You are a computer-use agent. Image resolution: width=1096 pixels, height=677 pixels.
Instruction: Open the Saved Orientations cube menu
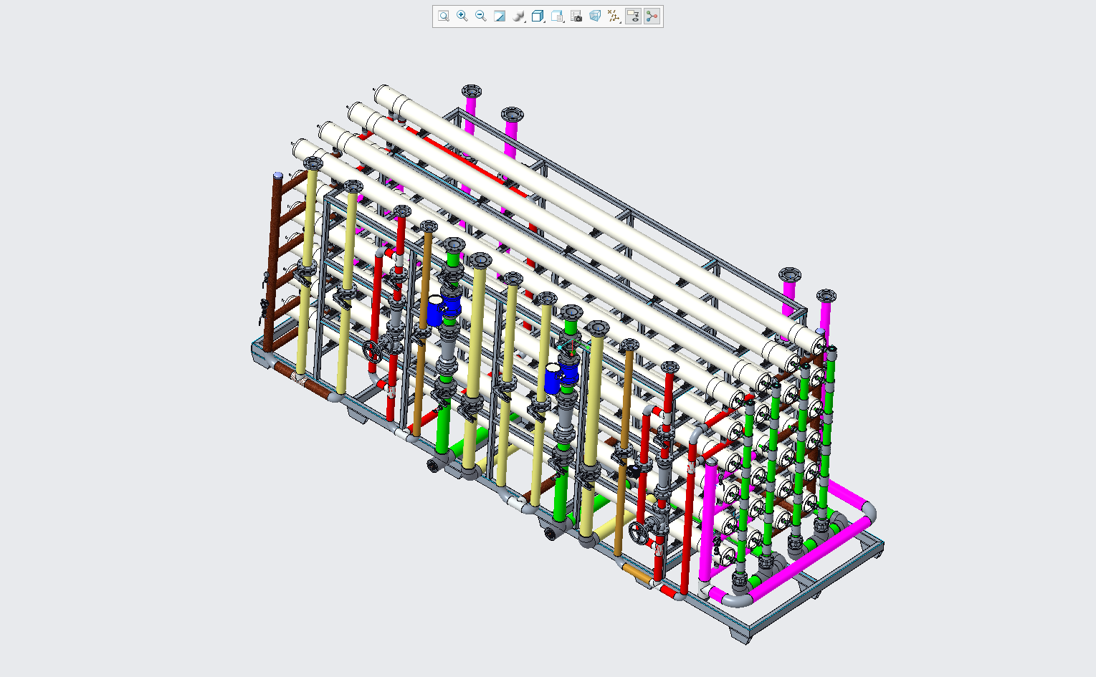538,16
